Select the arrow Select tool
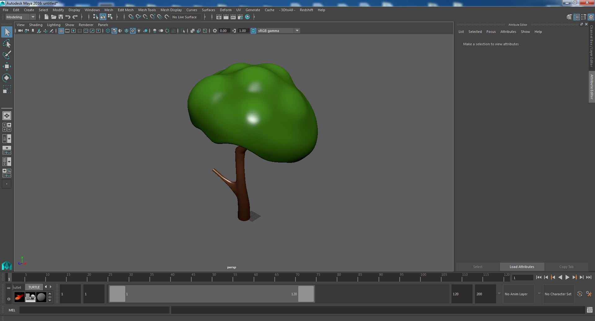 click(x=7, y=32)
